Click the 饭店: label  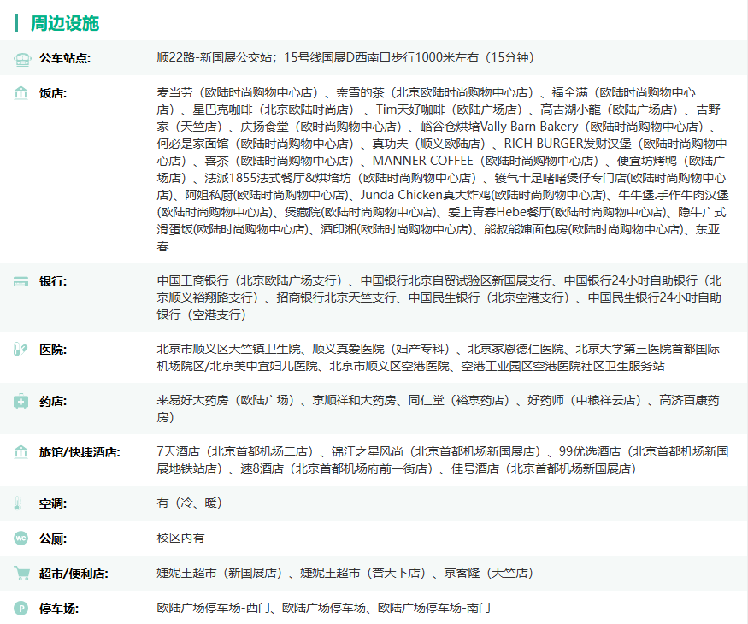[53, 93]
